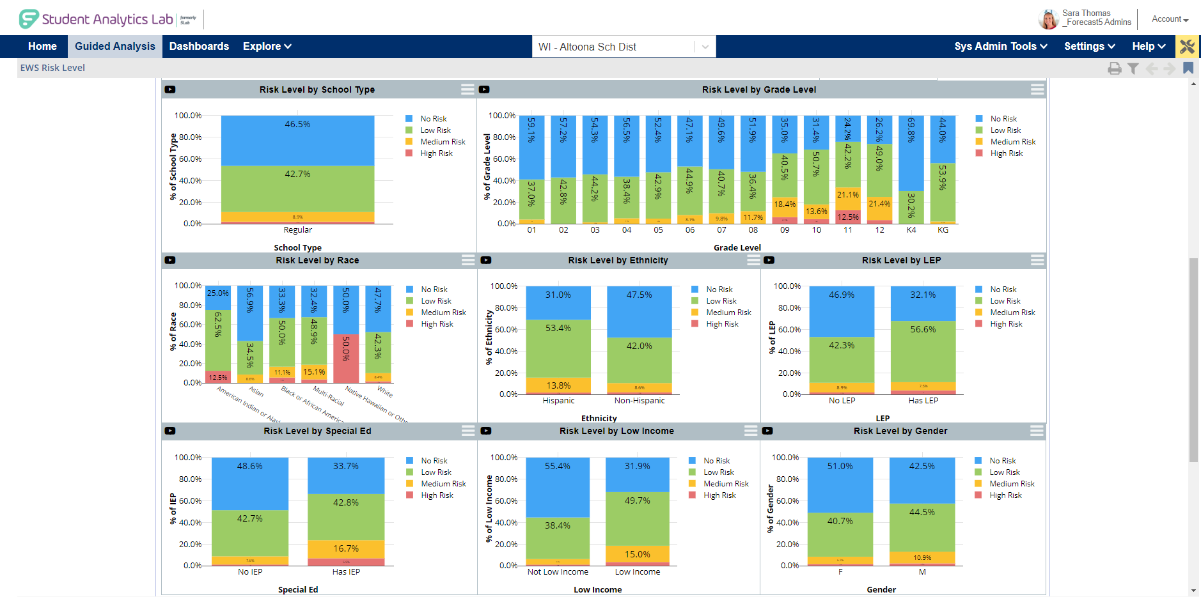Click grade 11 High Risk 12.5% segment
The width and height of the screenshot is (1201, 597).
848,217
